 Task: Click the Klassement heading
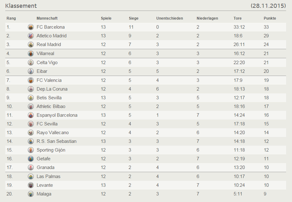[x=21, y=6]
